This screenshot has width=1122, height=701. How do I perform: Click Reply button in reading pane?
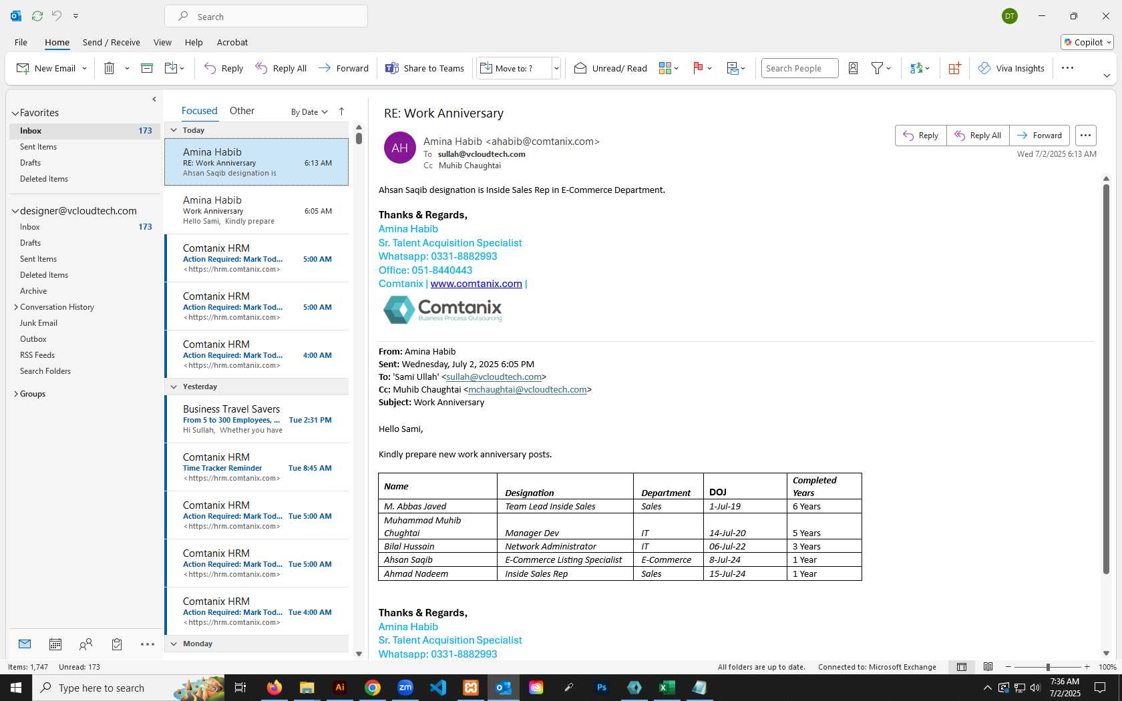tap(921, 136)
